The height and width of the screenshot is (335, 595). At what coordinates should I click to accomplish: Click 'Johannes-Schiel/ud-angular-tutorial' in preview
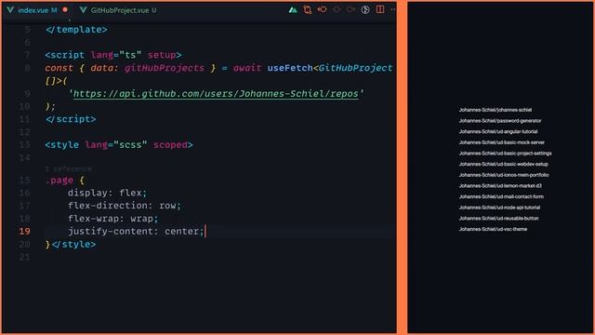click(x=498, y=132)
